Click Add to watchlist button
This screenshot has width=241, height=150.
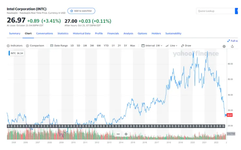point(81,11)
